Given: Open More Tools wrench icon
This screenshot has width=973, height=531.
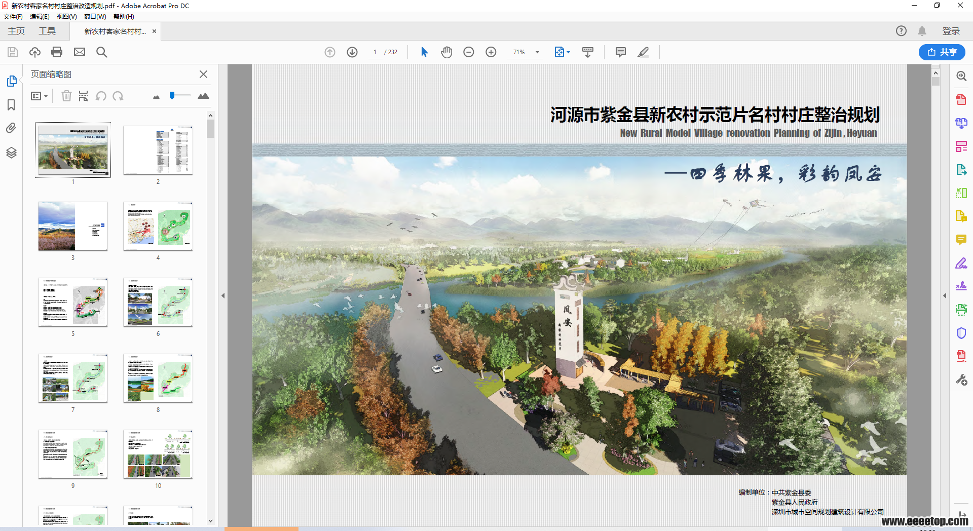Looking at the screenshot, I should [x=961, y=380].
